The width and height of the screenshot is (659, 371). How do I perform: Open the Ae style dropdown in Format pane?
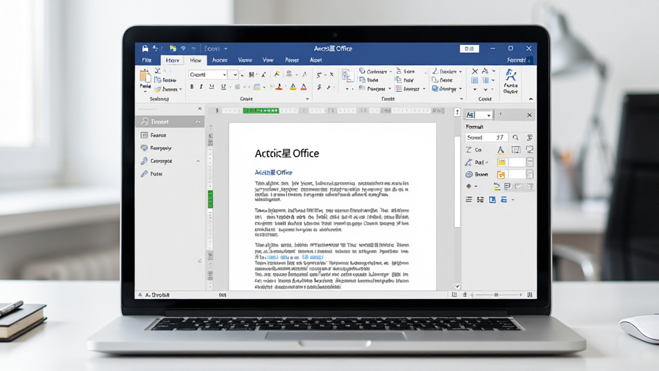489,115
